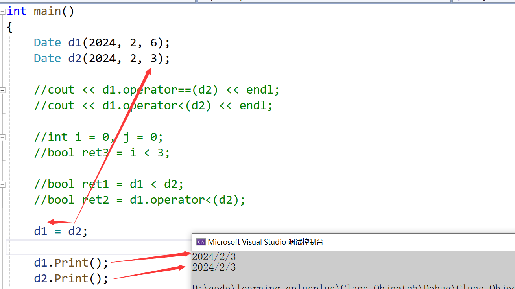Screen dimensions: 515x289
Task: Click the second 2024/2/3 console output line
Action: tap(214, 267)
